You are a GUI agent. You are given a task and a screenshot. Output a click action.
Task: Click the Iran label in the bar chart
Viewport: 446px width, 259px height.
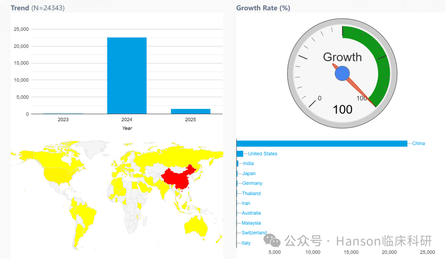pos(246,203)
